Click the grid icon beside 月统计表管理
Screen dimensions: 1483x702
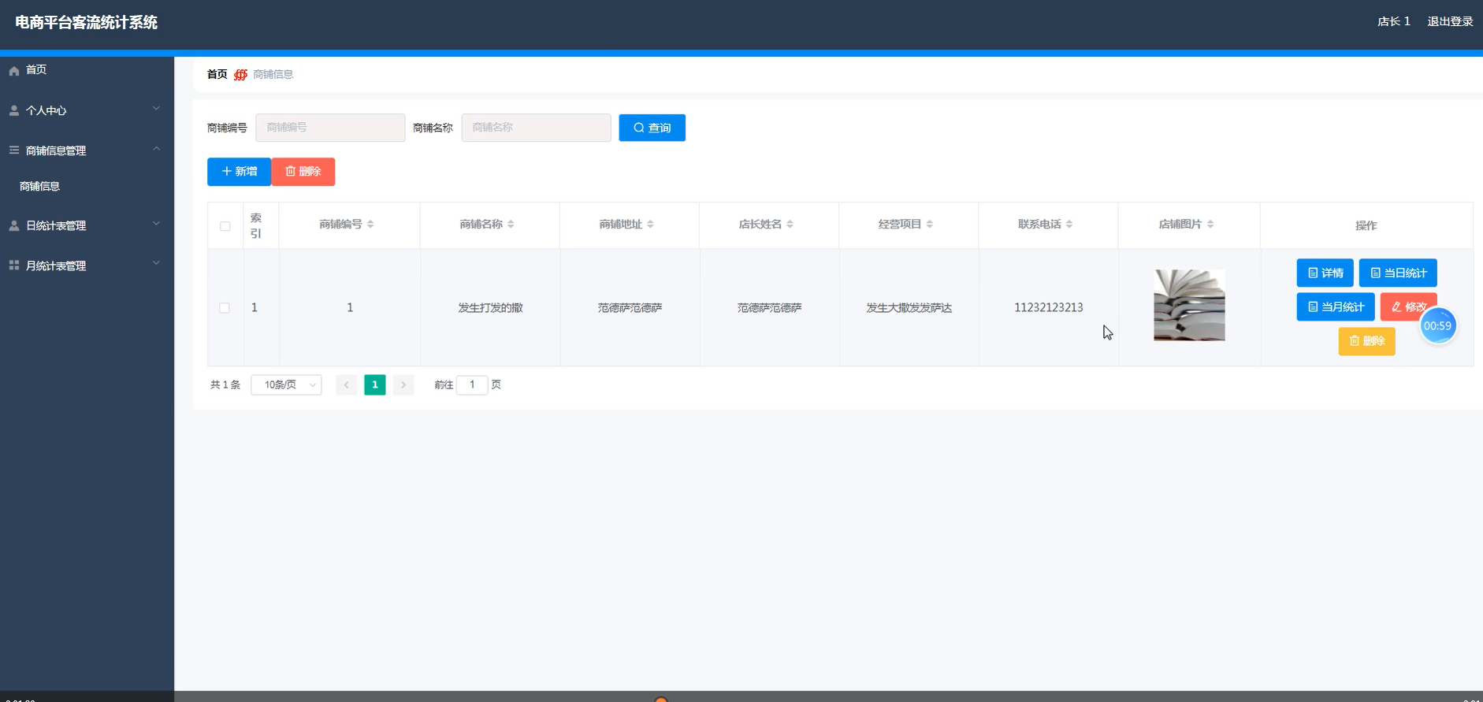pyautogui.click(x=14, y=266)
